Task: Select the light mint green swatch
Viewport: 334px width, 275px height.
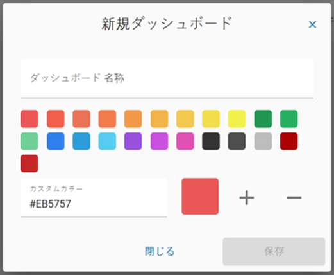Action: click(29, 141)
